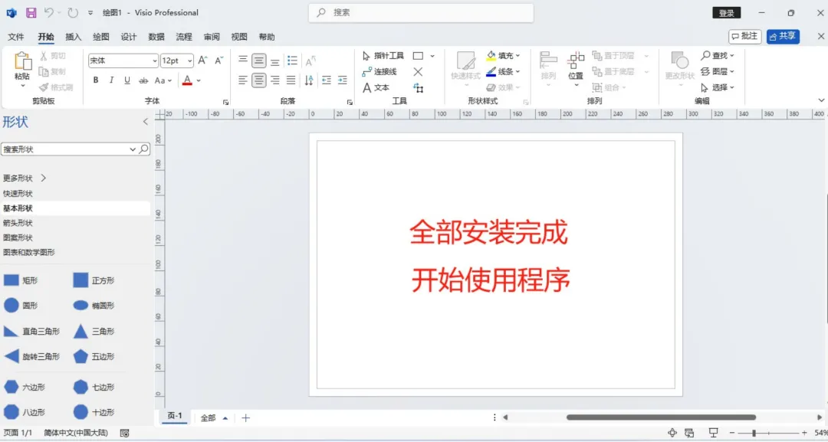The width and height of the screenshot is (828, 442).
Task: Click the Paste clipboard icon
Action: tap(23, 61)
